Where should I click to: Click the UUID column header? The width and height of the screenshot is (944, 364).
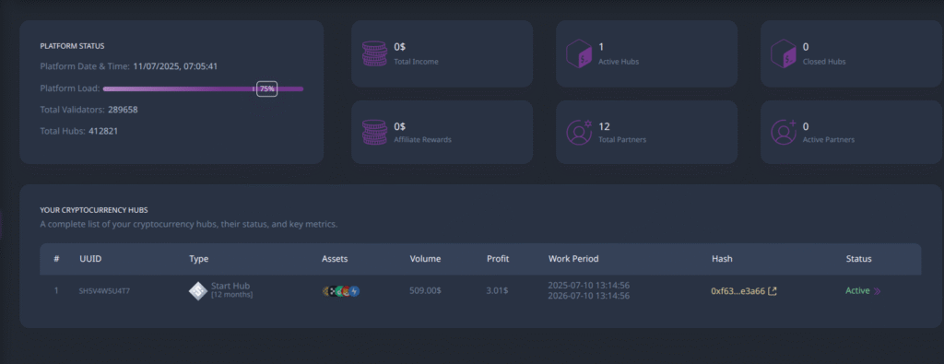coord(89,259)
